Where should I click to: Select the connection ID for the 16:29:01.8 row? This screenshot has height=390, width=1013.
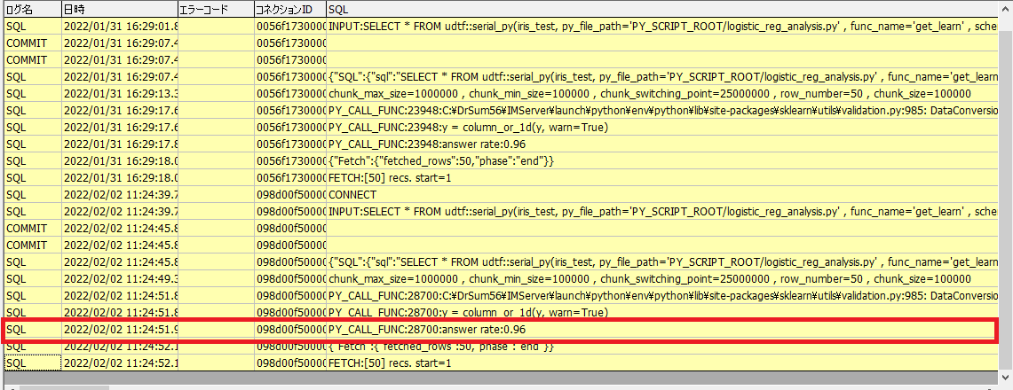coord(290,27)
